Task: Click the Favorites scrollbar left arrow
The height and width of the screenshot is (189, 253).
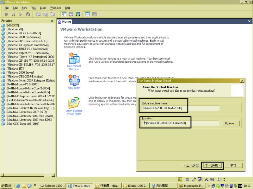Action: tap(2, 175)
